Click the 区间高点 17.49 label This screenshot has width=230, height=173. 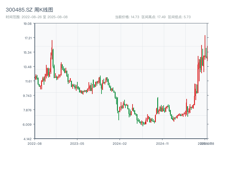click(x=154, y=17)
